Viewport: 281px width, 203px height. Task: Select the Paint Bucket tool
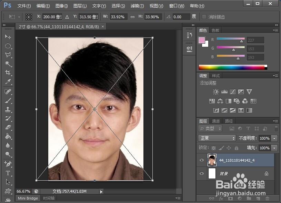[x=8, y=136]
